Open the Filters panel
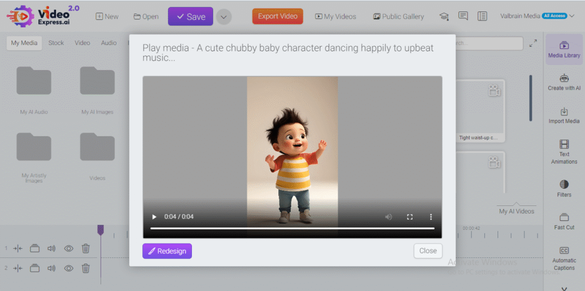The width and height of the screenshot is (585, 291). pyautogui.click(x=564, y=188)
